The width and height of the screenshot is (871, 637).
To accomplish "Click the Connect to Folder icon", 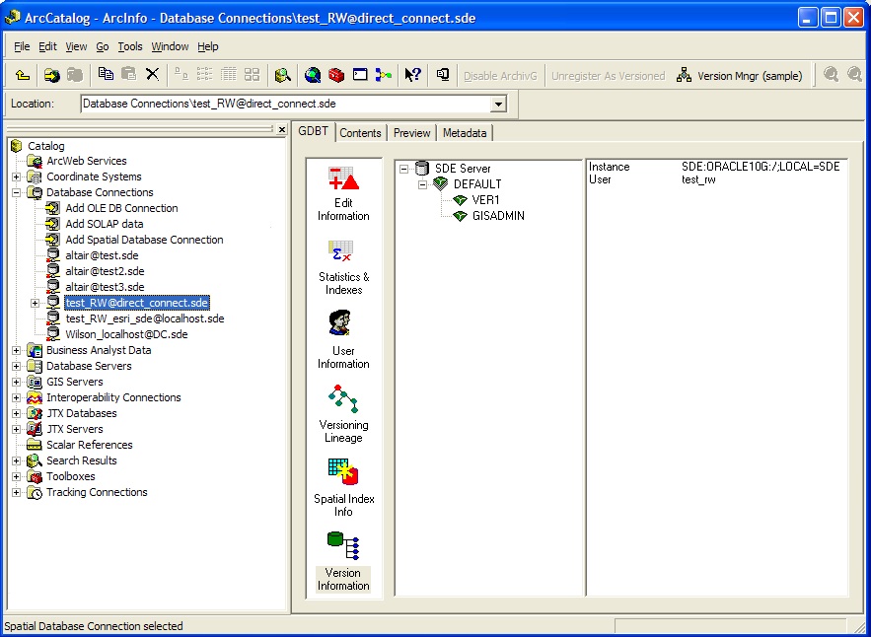I will tap(52, 75).
